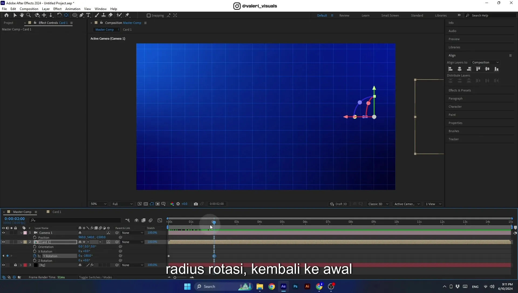The width and height of the screenshot is (518, 293).
Task: Open the Composition menu
Action: pos(29,9)
